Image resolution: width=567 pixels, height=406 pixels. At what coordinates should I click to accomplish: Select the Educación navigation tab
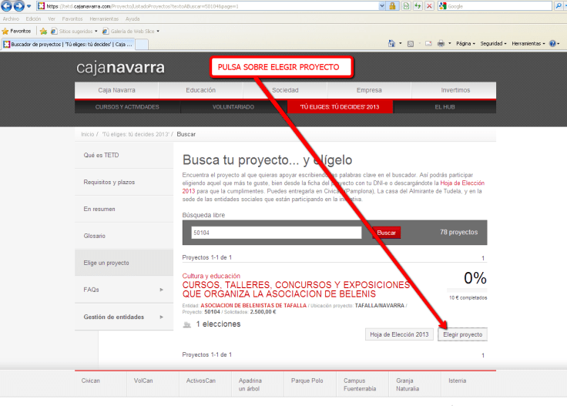click(201, 90)
